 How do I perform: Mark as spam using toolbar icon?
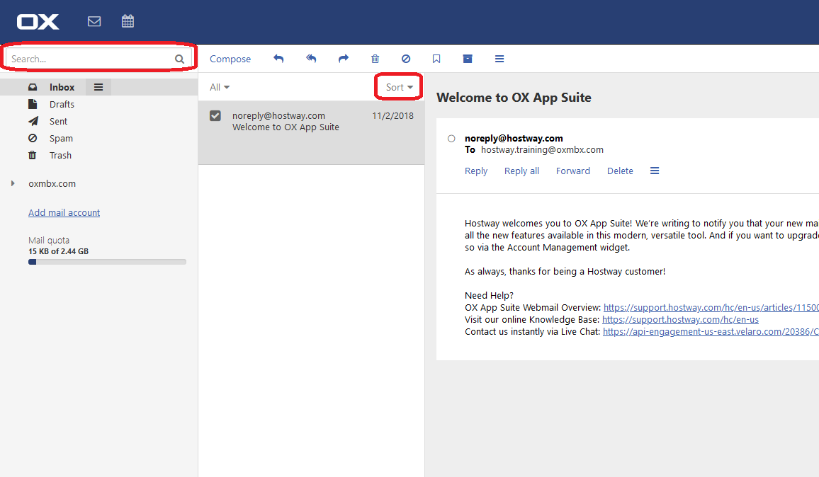pyautogui.click(x=406, y=59)
